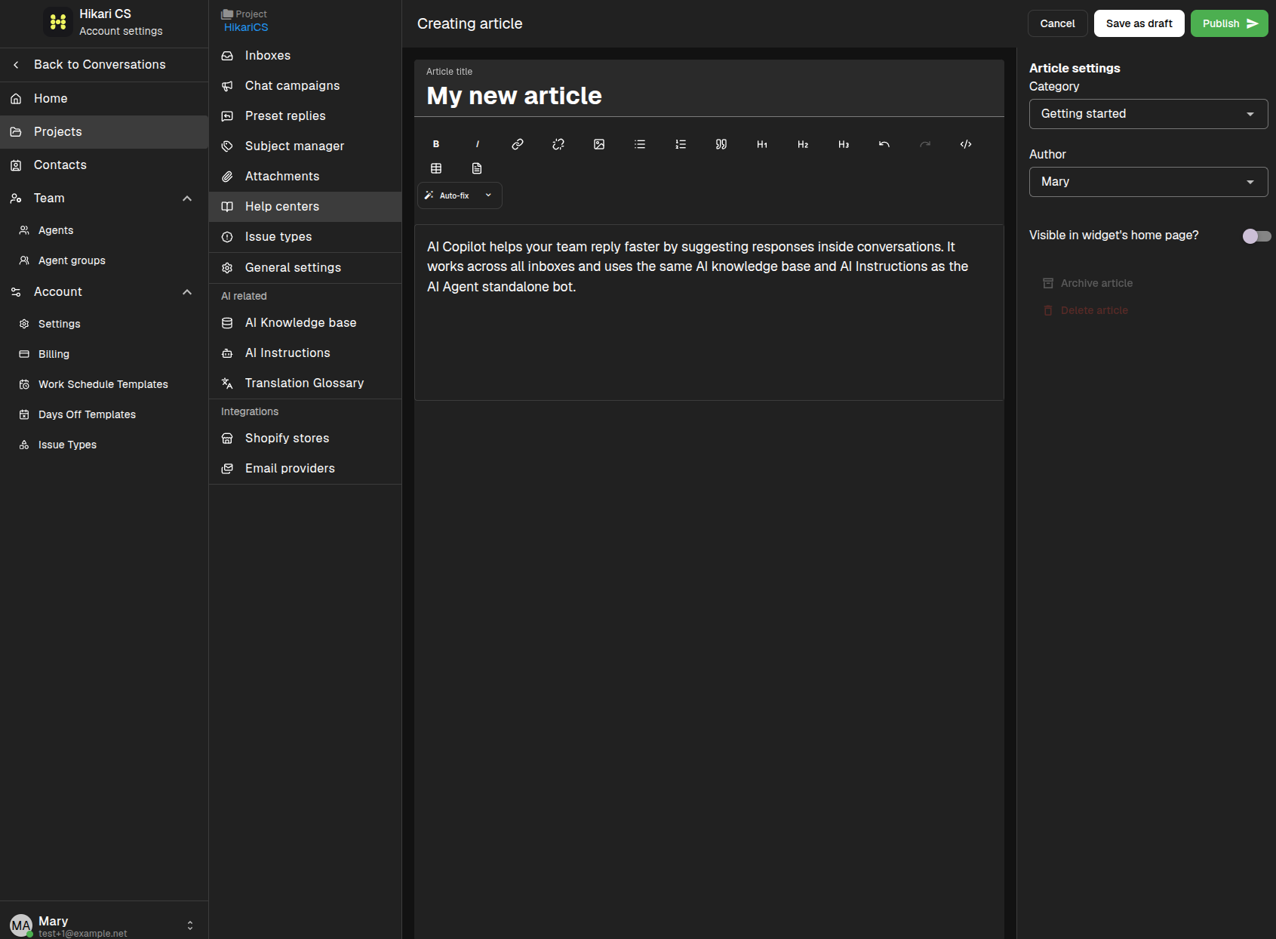This screenshot has width=1276, height=939.
Task: Collapse the Account section
Action: click(x=187, y=292)
